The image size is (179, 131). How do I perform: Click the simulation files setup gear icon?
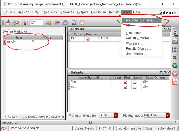point(49,23)
